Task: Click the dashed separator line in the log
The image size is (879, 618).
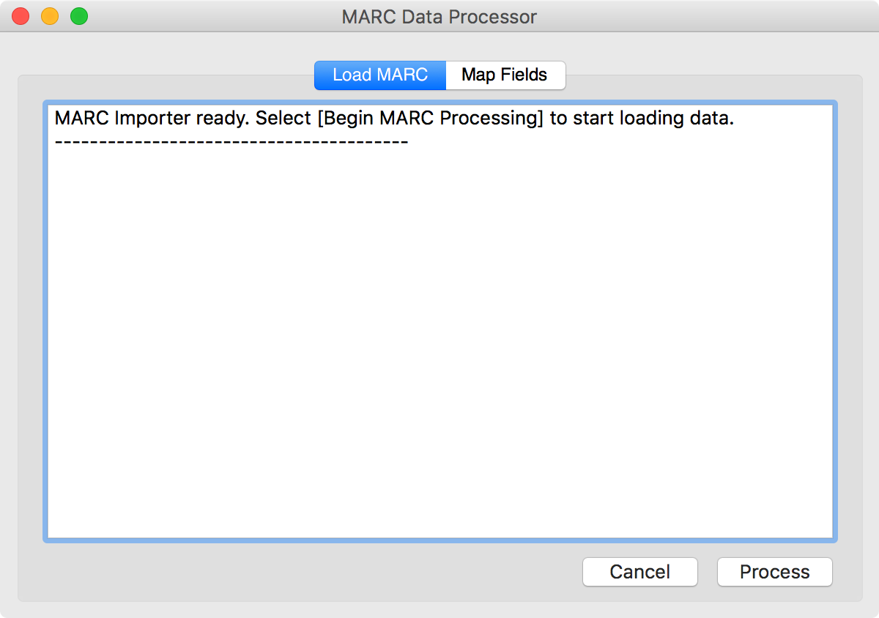Action: [231, 139]
